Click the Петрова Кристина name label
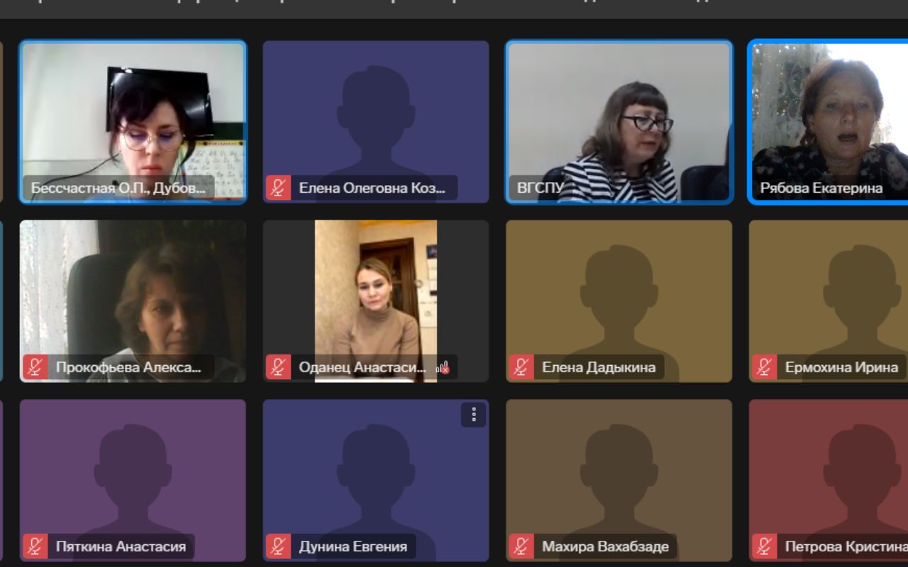This screenshot has height=567, width=908. [x=845, y=546]
